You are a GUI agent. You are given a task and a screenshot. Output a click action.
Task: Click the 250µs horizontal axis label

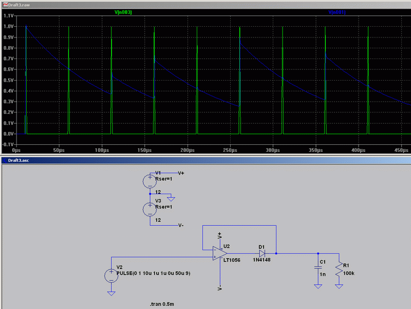[x=230, y=150]
